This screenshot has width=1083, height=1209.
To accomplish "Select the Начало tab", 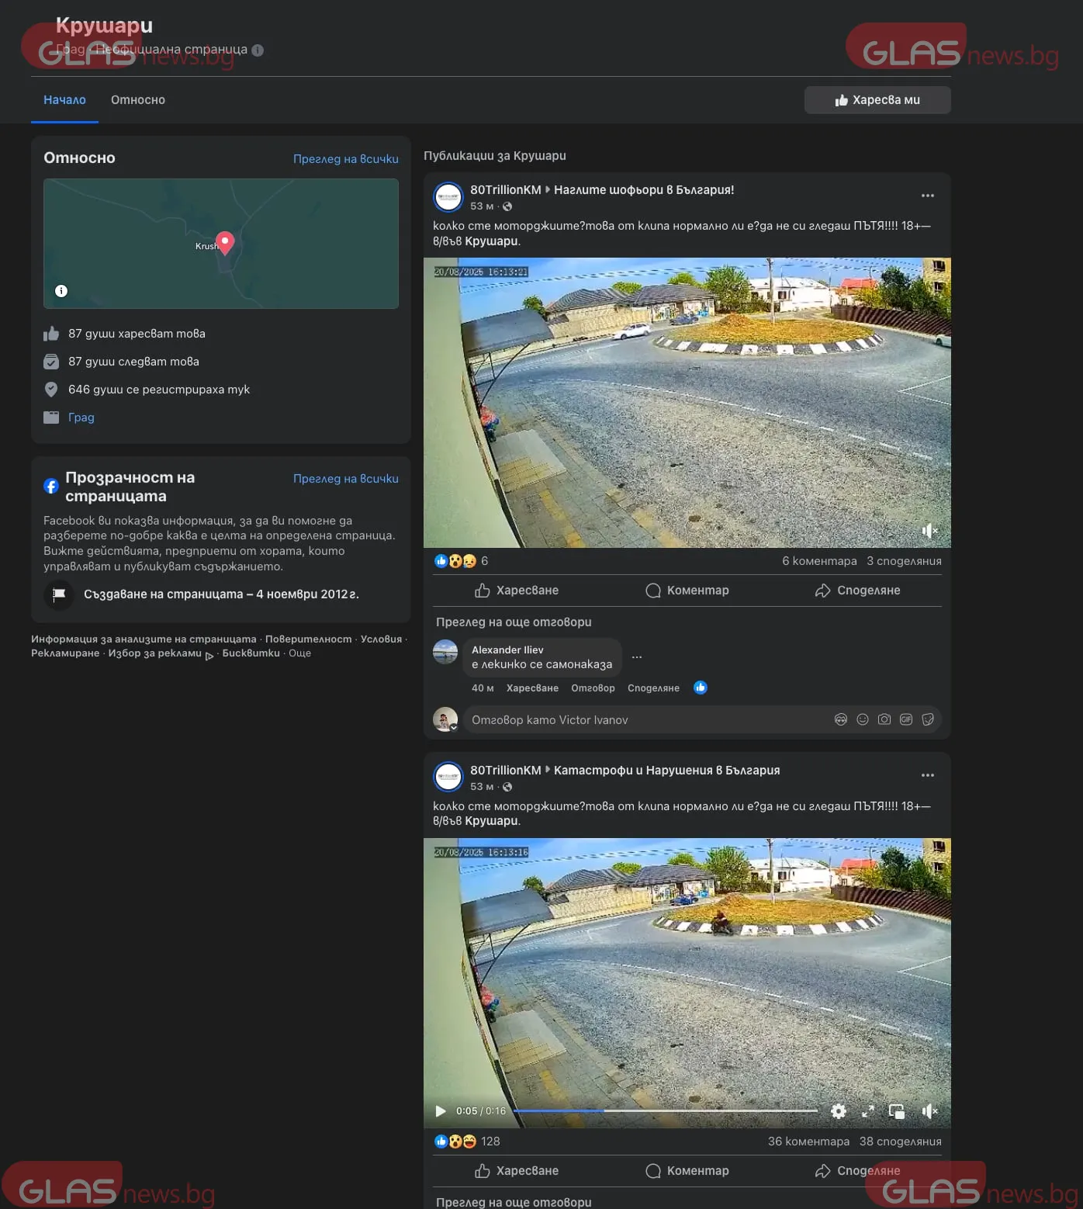I will (x=64, y=100).
